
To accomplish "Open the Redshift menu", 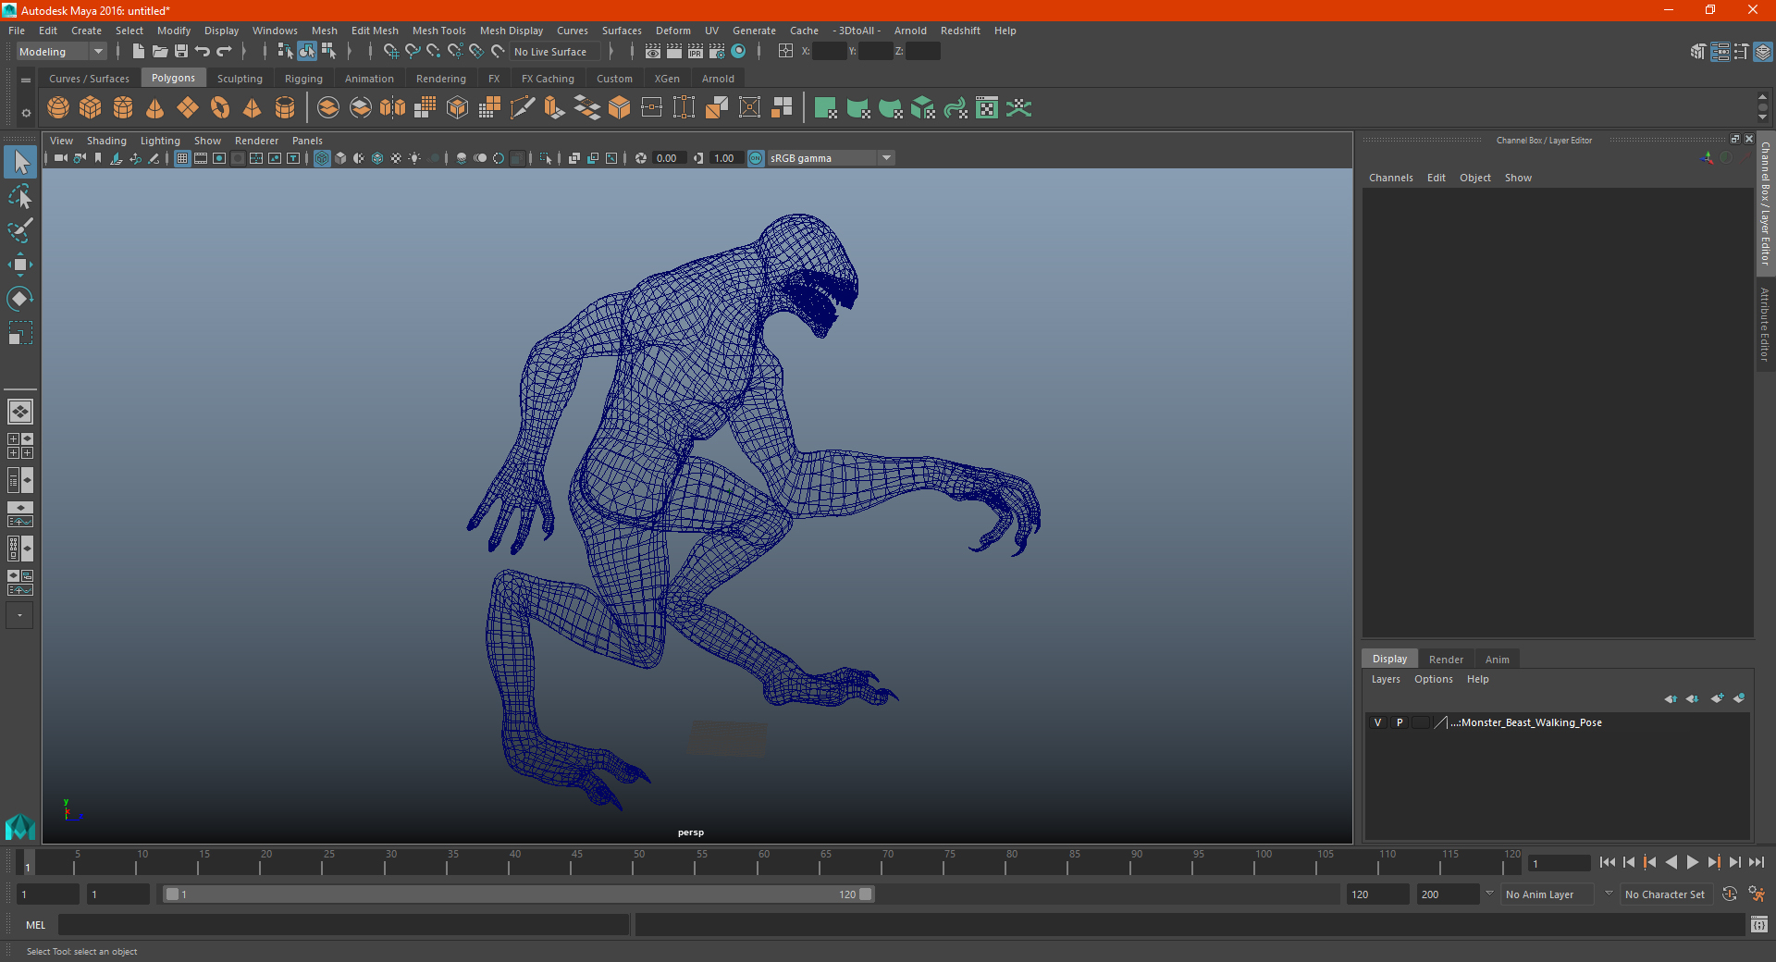I will point(960,31).
